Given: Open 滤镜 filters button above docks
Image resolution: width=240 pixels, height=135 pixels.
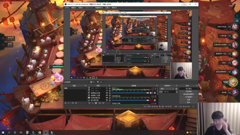Looking at the screenshot, I should point(100,82).
